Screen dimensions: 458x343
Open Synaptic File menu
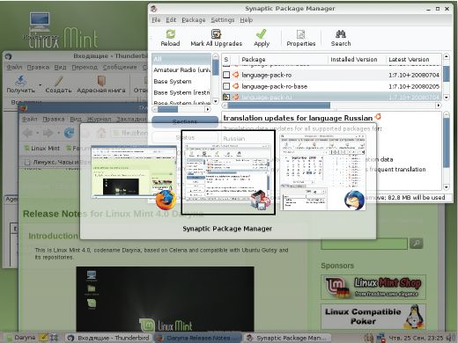tap(156, 20)
